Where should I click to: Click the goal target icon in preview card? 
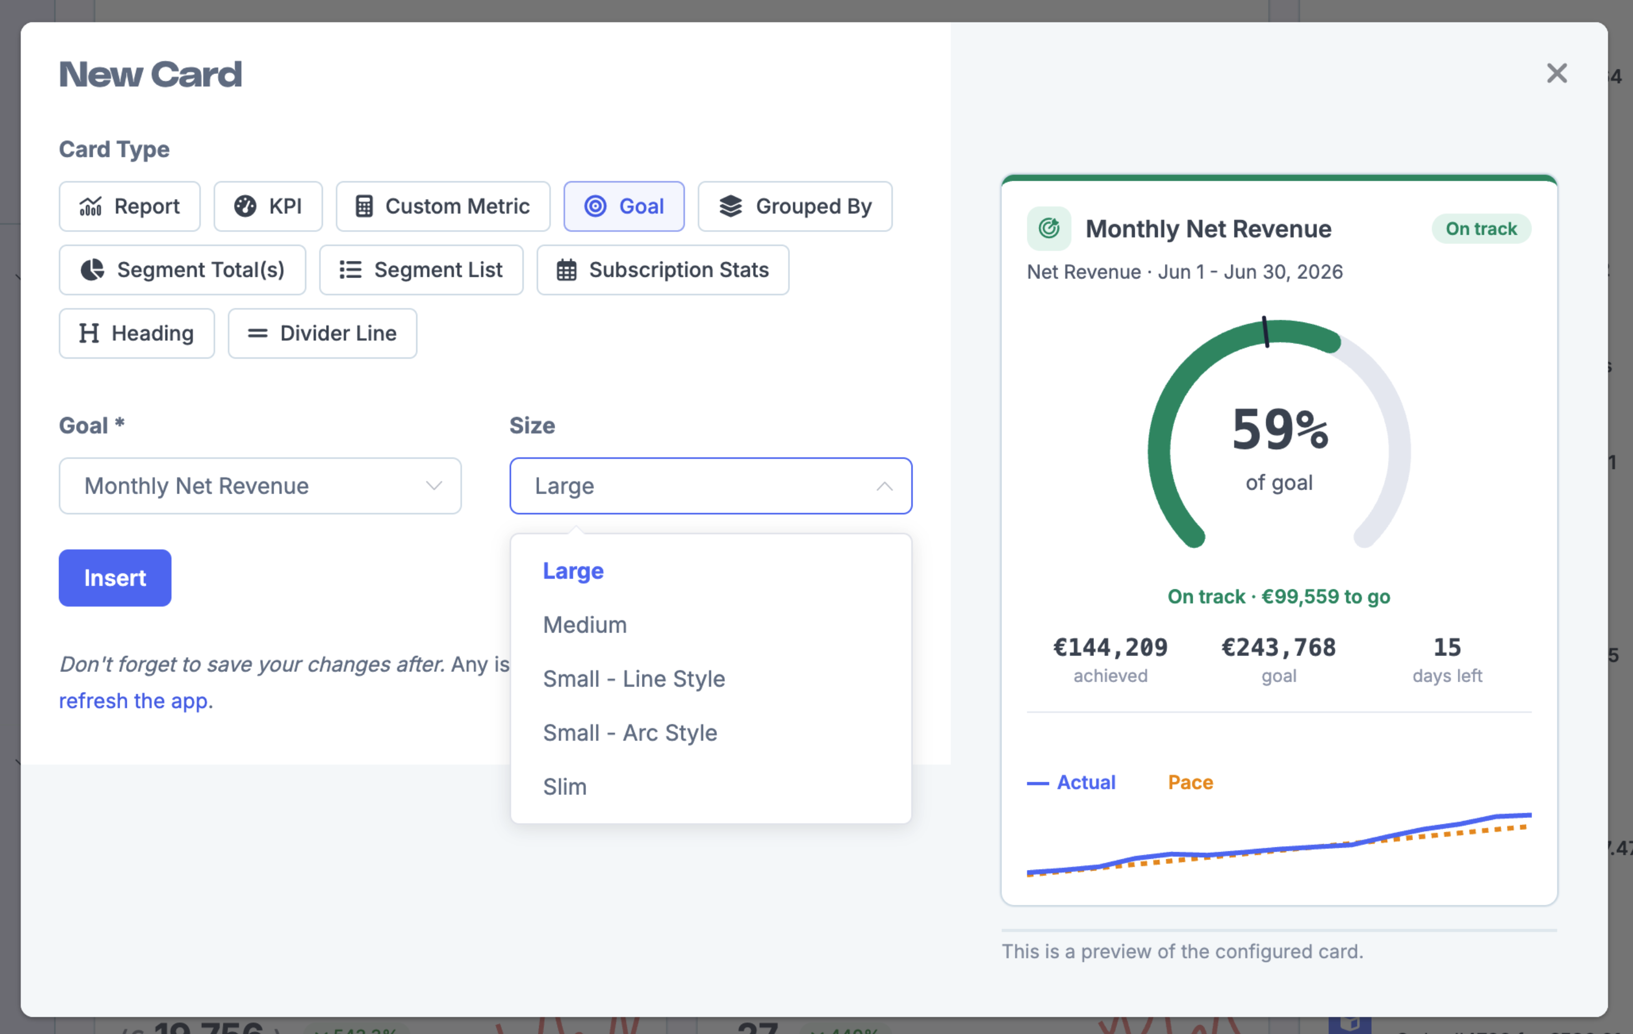coord(1048,228)
